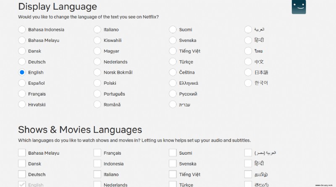336x187 pixels.
Task: Select Norsk Bokmål display language
Action: [97, 72]
